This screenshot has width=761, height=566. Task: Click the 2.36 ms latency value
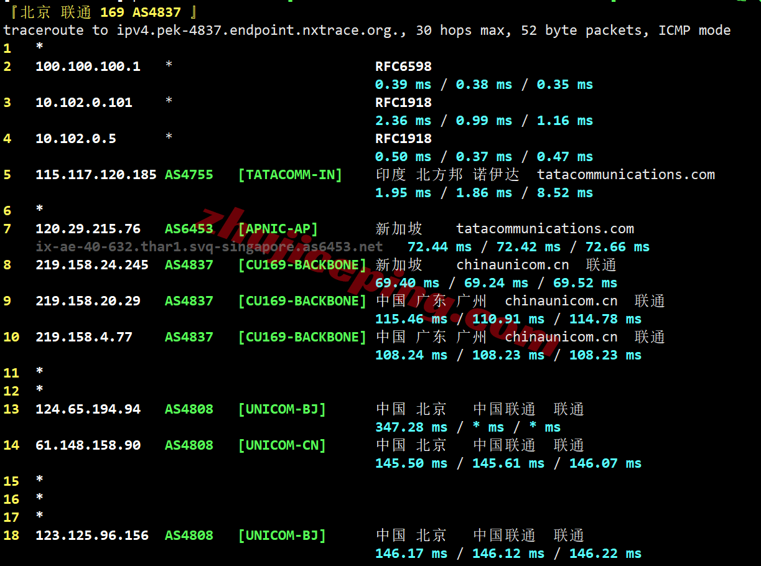(x=403, y=120)
